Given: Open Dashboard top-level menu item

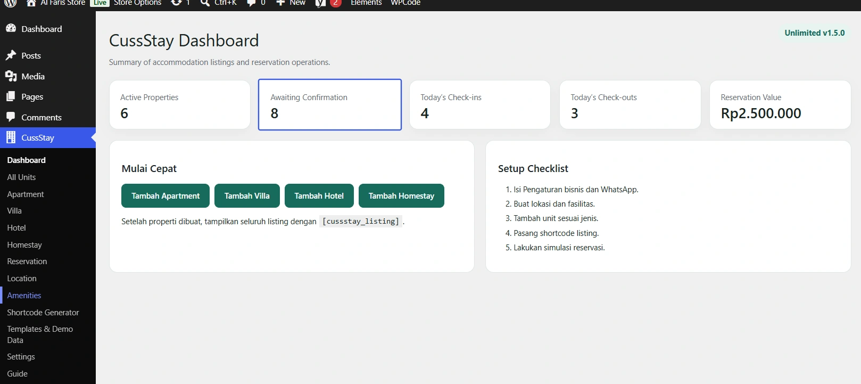Looking at the screenshot, I should pyautogui.click(x=48, y=29).
